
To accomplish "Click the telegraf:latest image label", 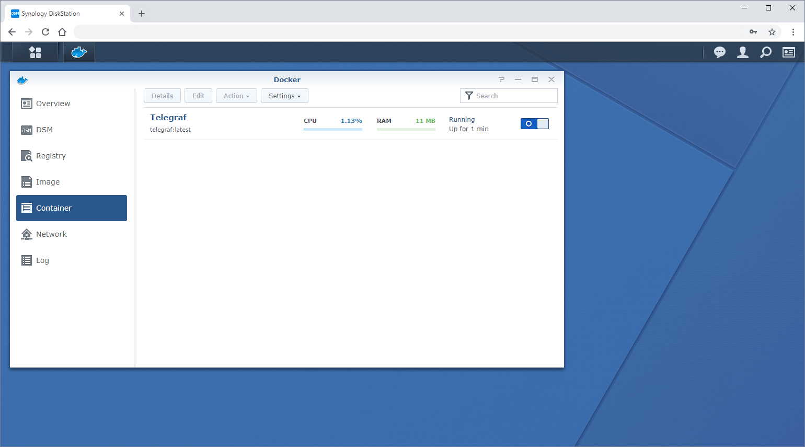I will 170,130.
